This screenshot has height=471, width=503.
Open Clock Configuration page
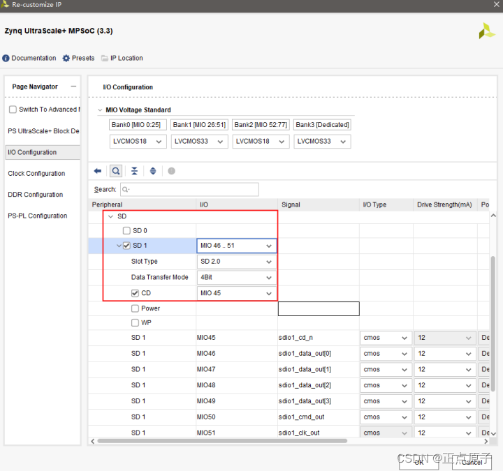pos(36,173)
